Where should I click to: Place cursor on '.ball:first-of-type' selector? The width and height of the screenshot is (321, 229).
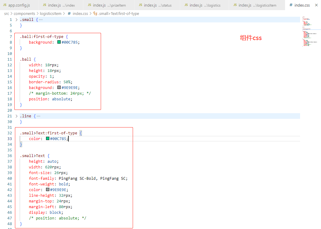[x=42, y=37]
